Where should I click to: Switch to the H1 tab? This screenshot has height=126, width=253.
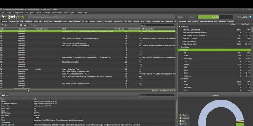[83, 21]
